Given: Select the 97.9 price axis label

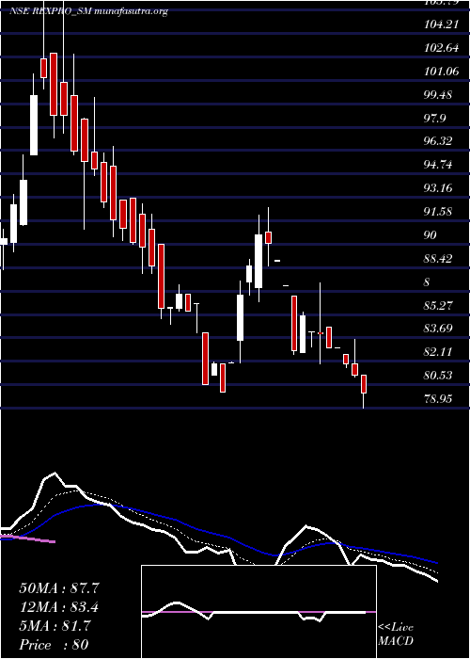Looking at the screenshot, I should pos(434,119).
